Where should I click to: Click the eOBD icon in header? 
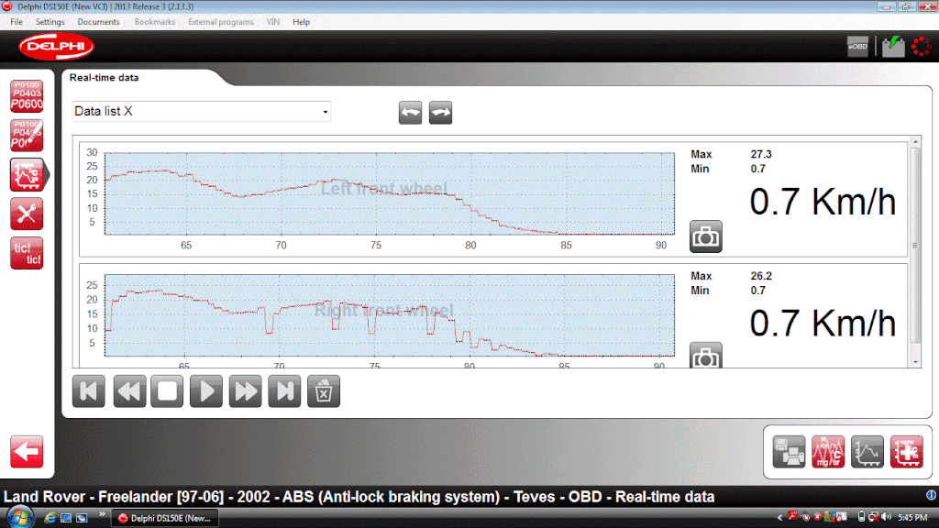tap(857, 47)
